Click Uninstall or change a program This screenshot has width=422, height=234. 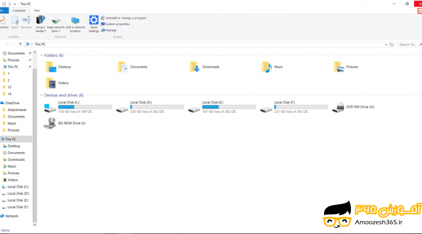pyautogui.click(x=124, y=18)
